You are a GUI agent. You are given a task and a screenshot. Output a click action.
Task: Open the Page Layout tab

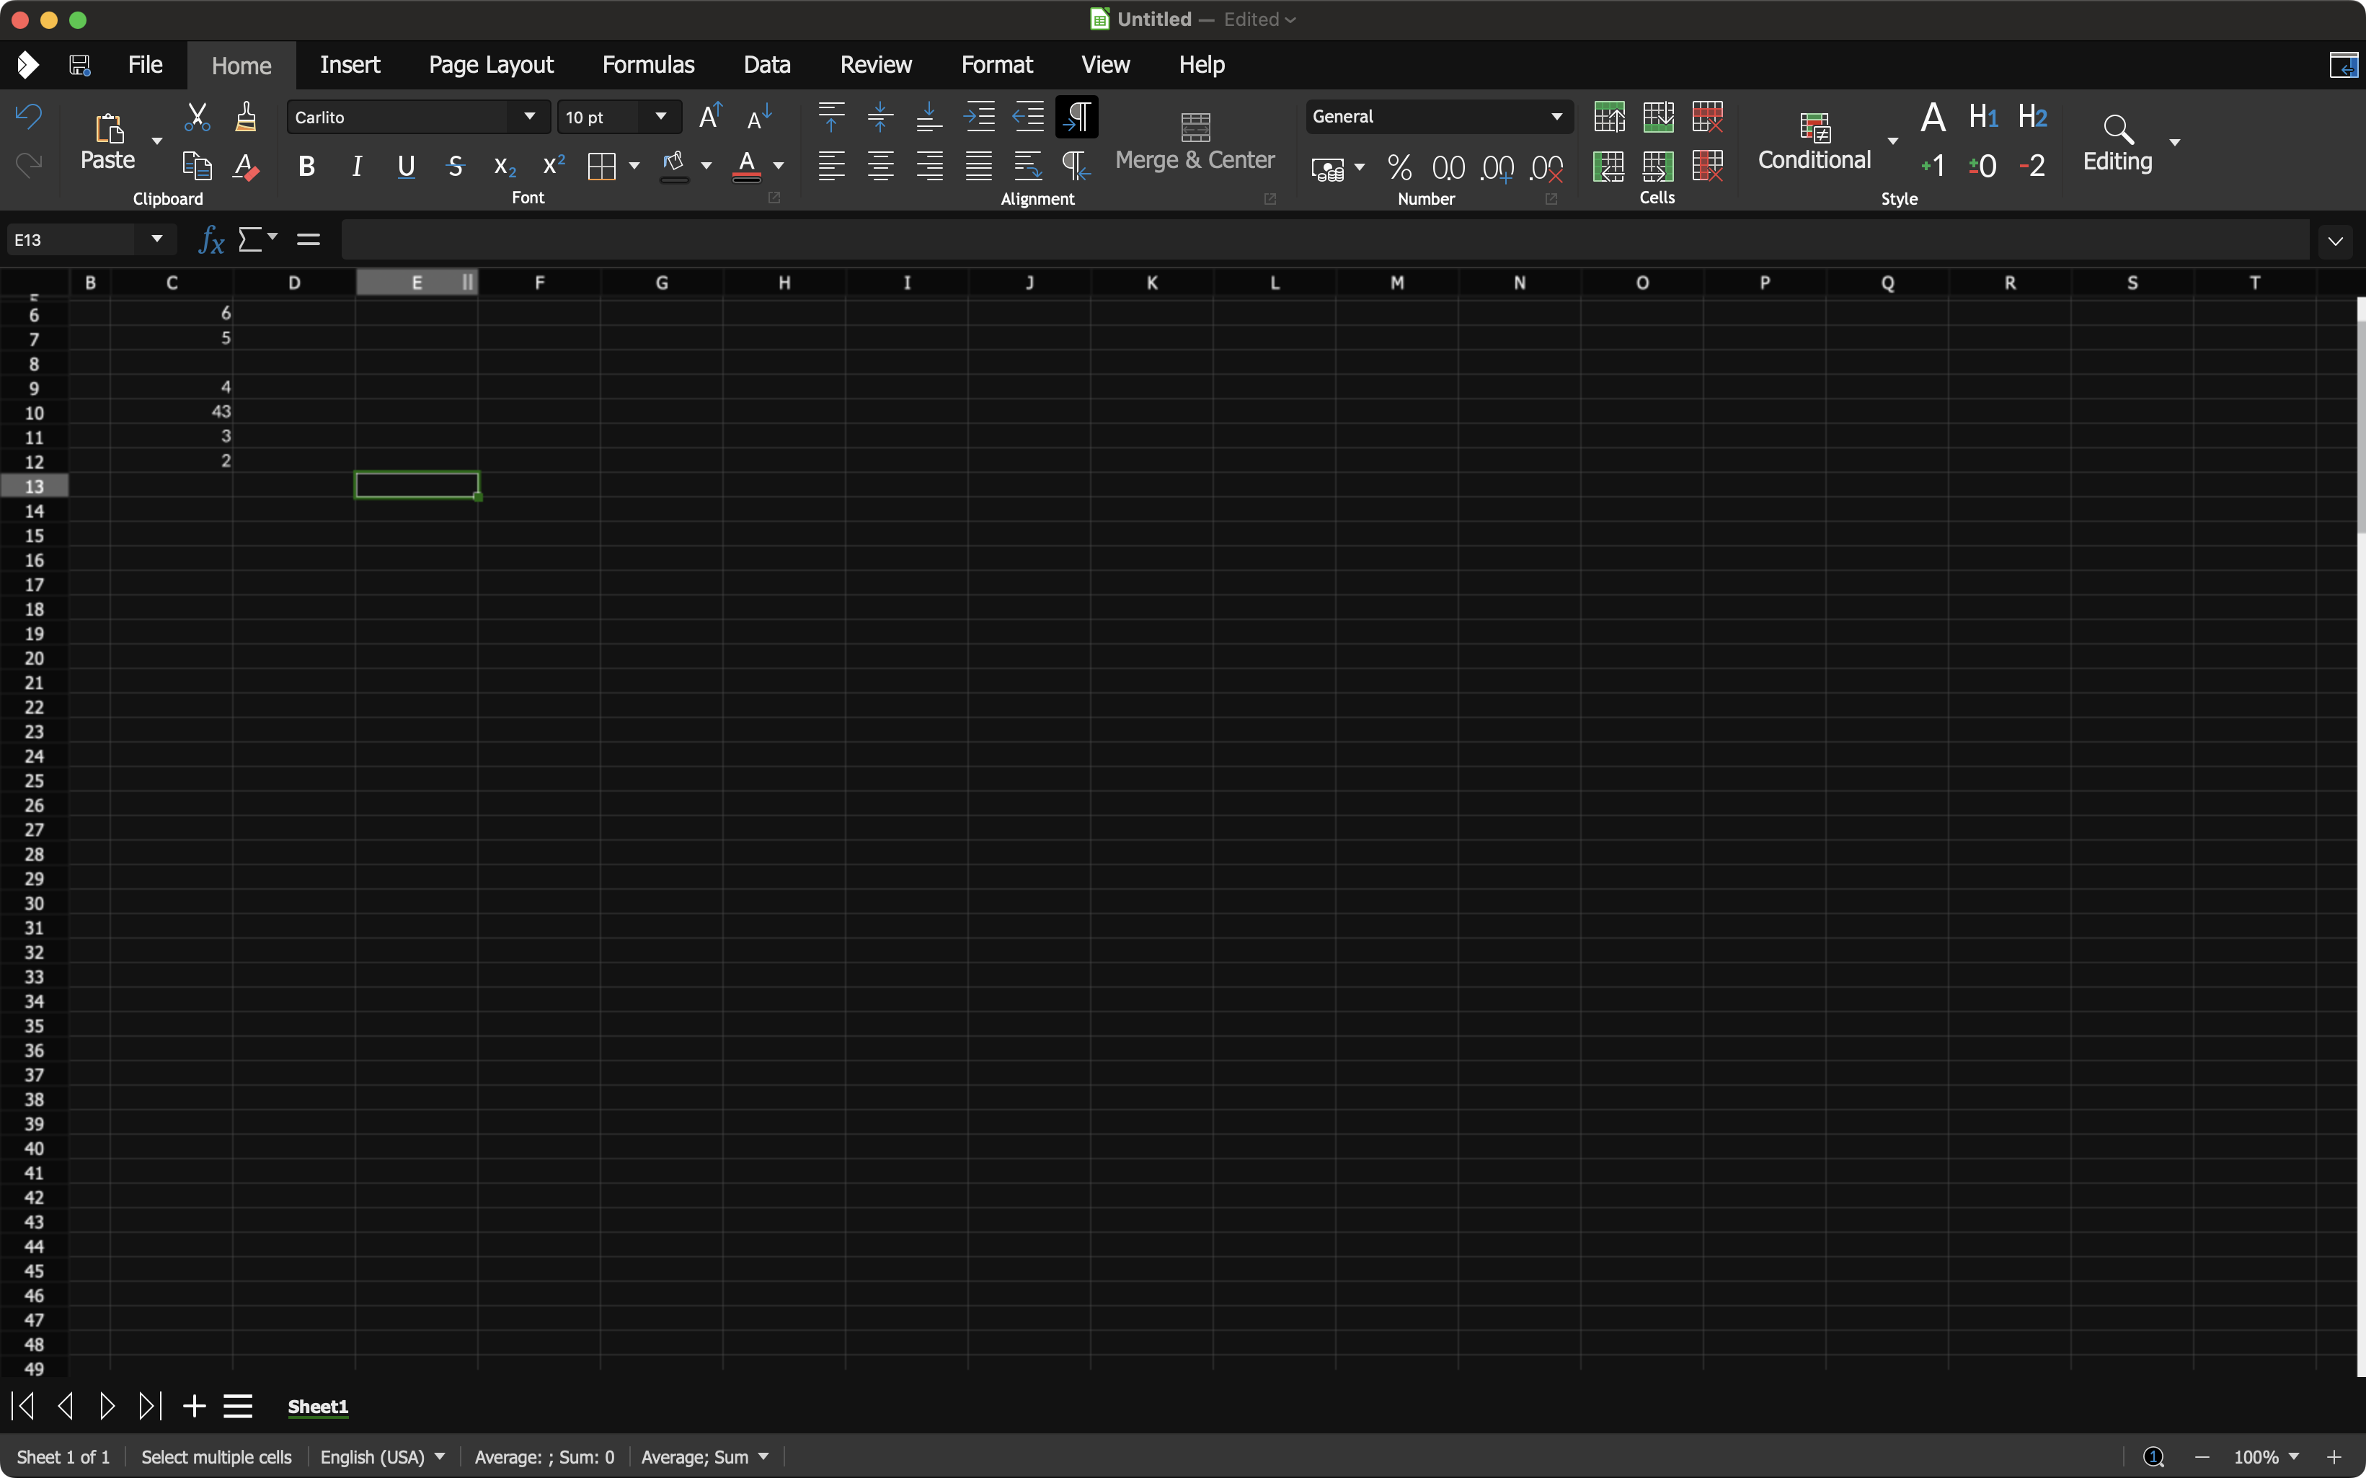point(491,66)
